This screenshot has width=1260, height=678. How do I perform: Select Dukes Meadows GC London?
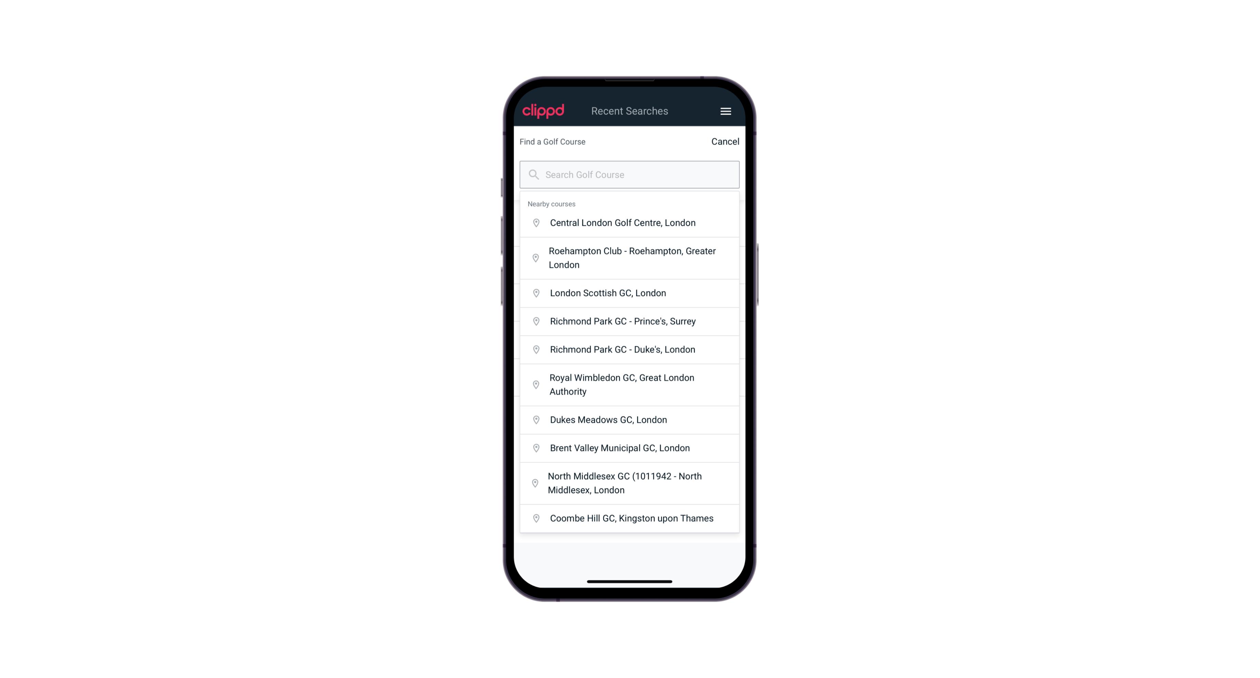[629, 419]
